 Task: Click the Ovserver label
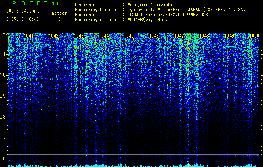pos(85,5)
